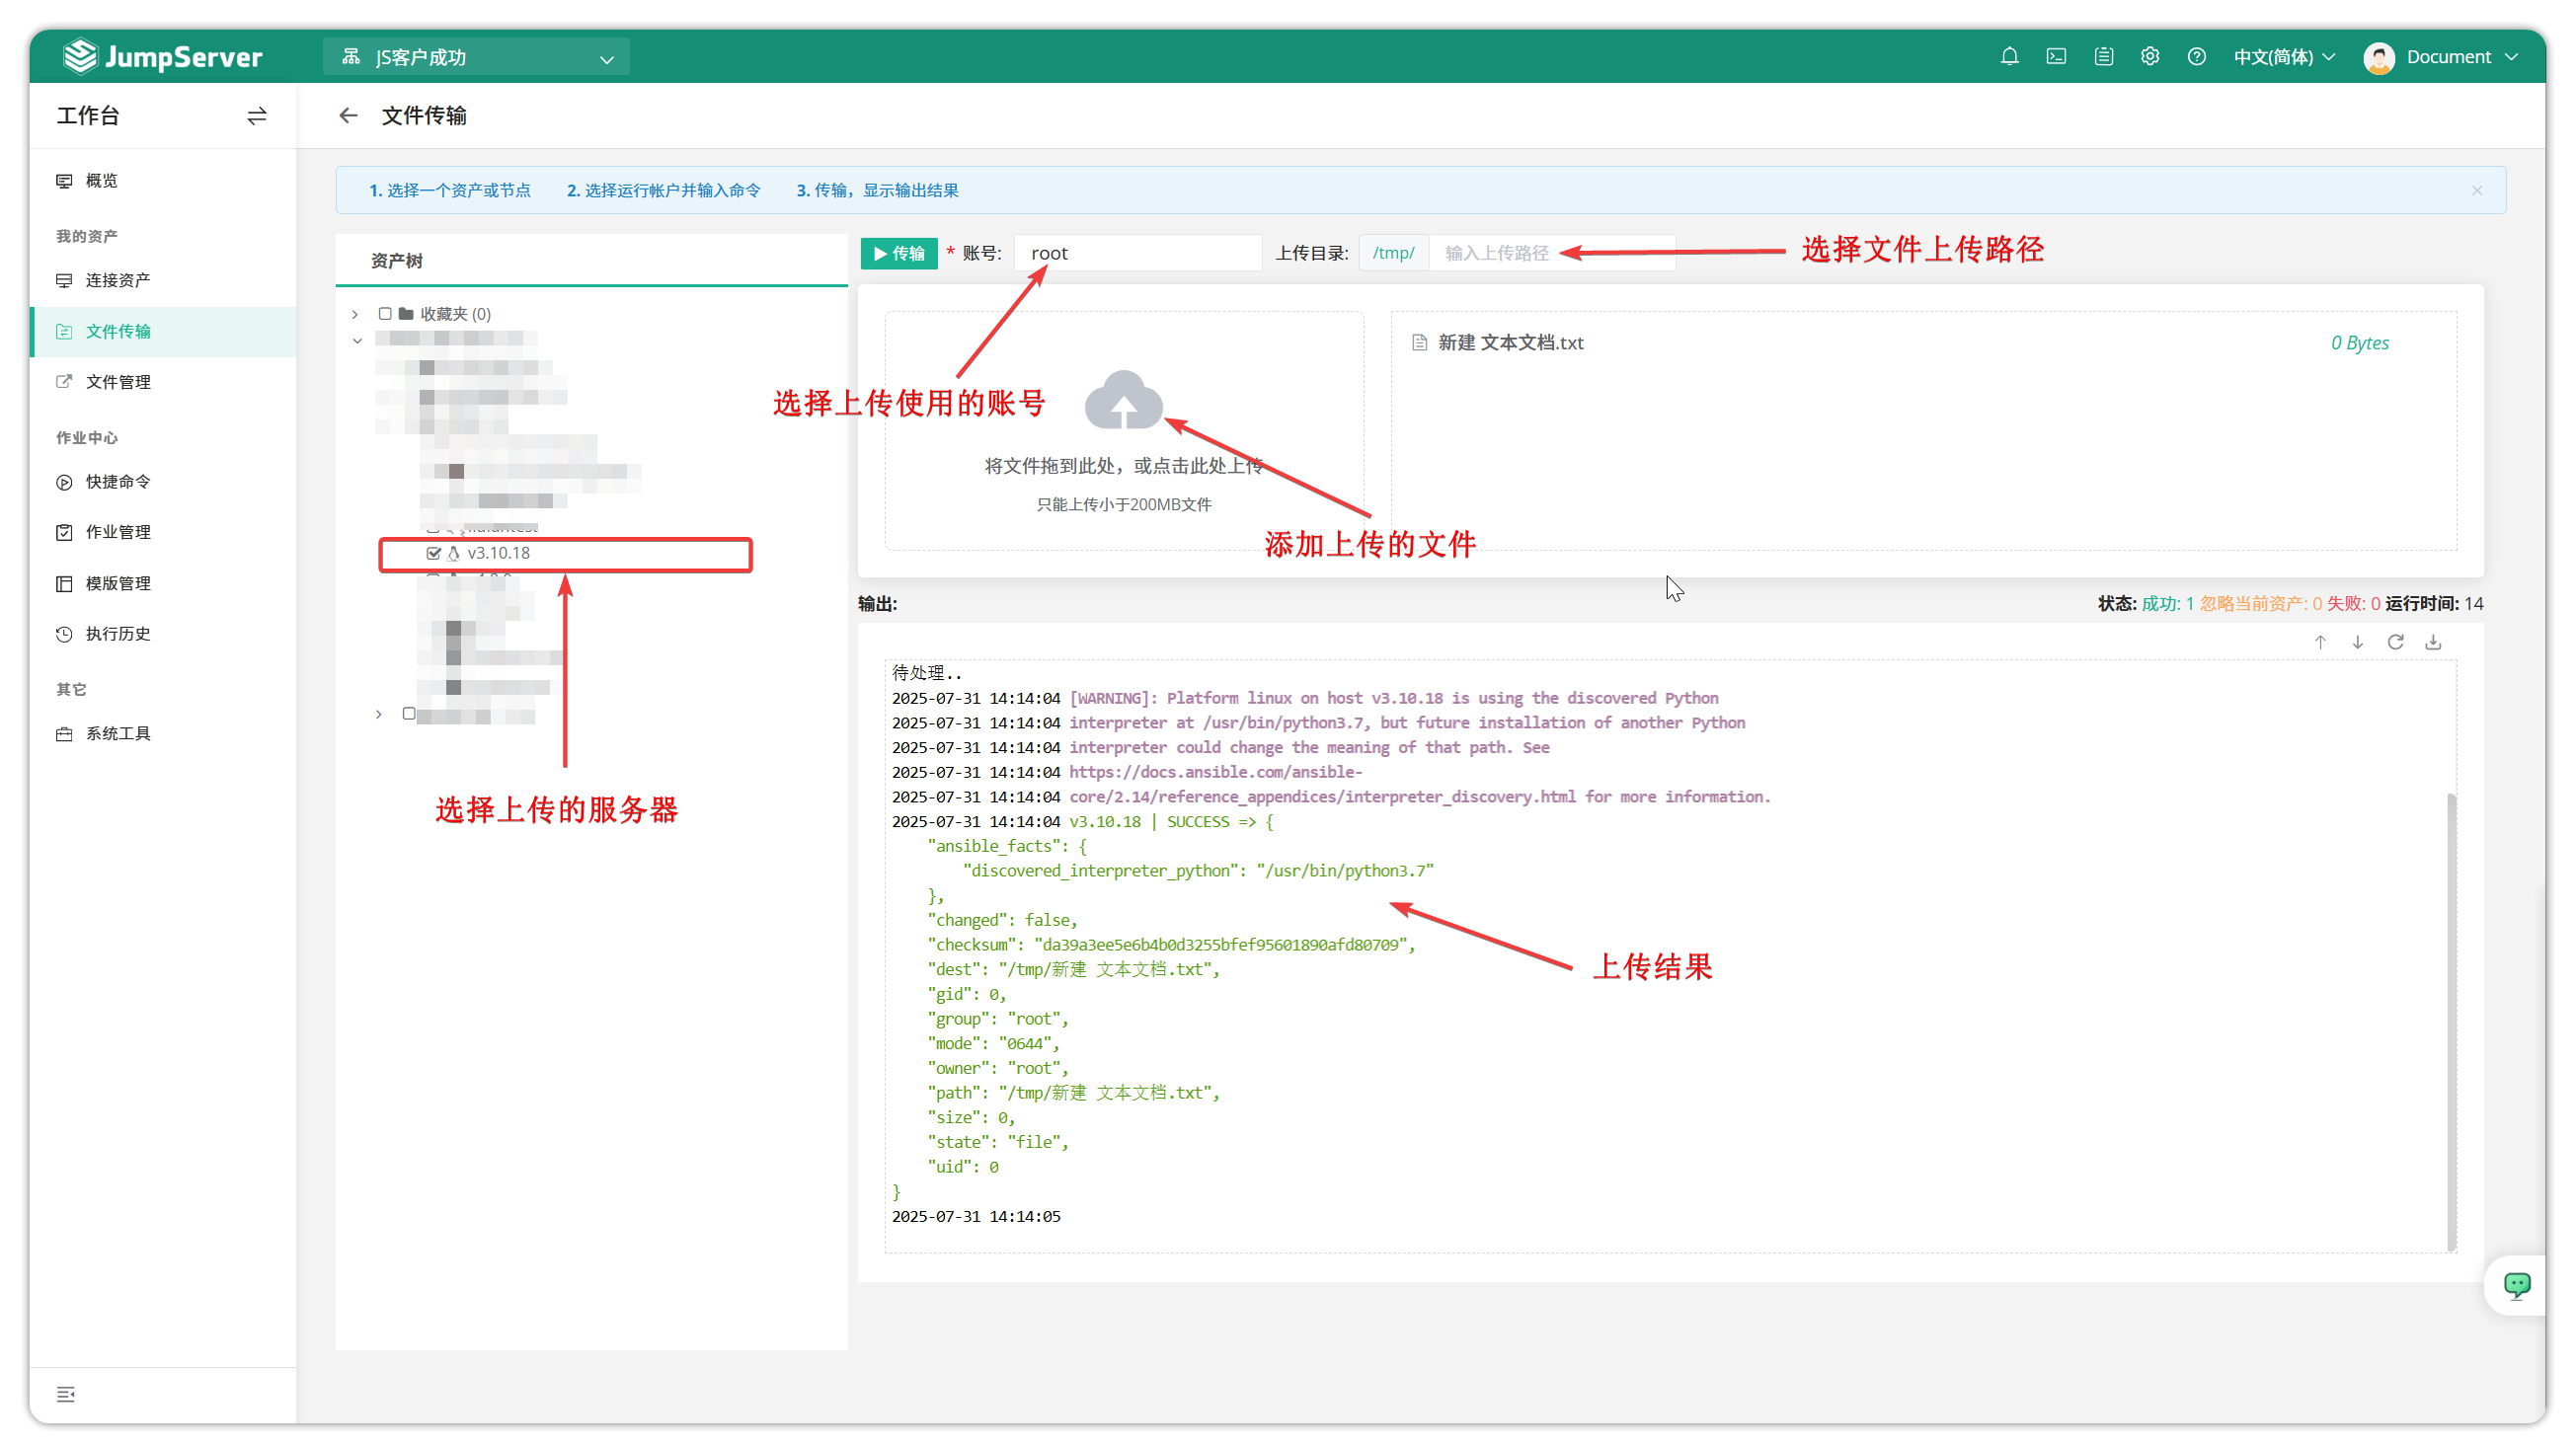Go back via arrow beside 文件传输 title

pos(347,115)
